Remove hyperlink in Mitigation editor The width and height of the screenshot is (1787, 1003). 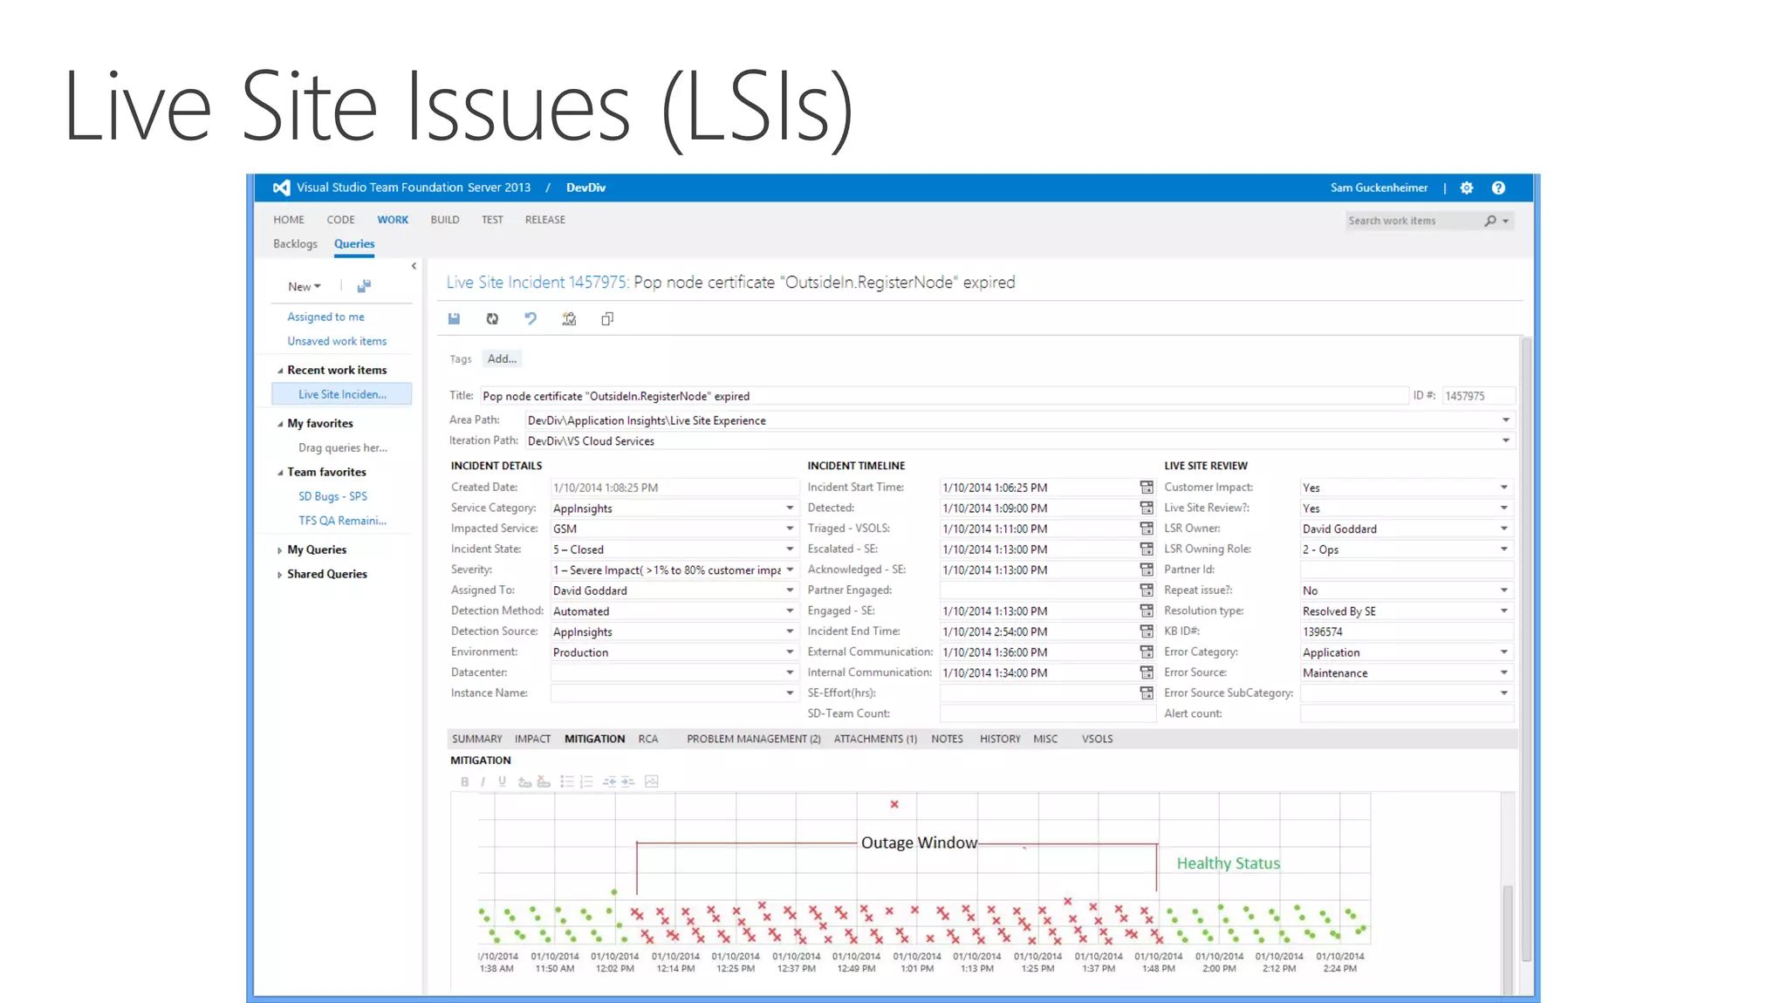(544, 781)
